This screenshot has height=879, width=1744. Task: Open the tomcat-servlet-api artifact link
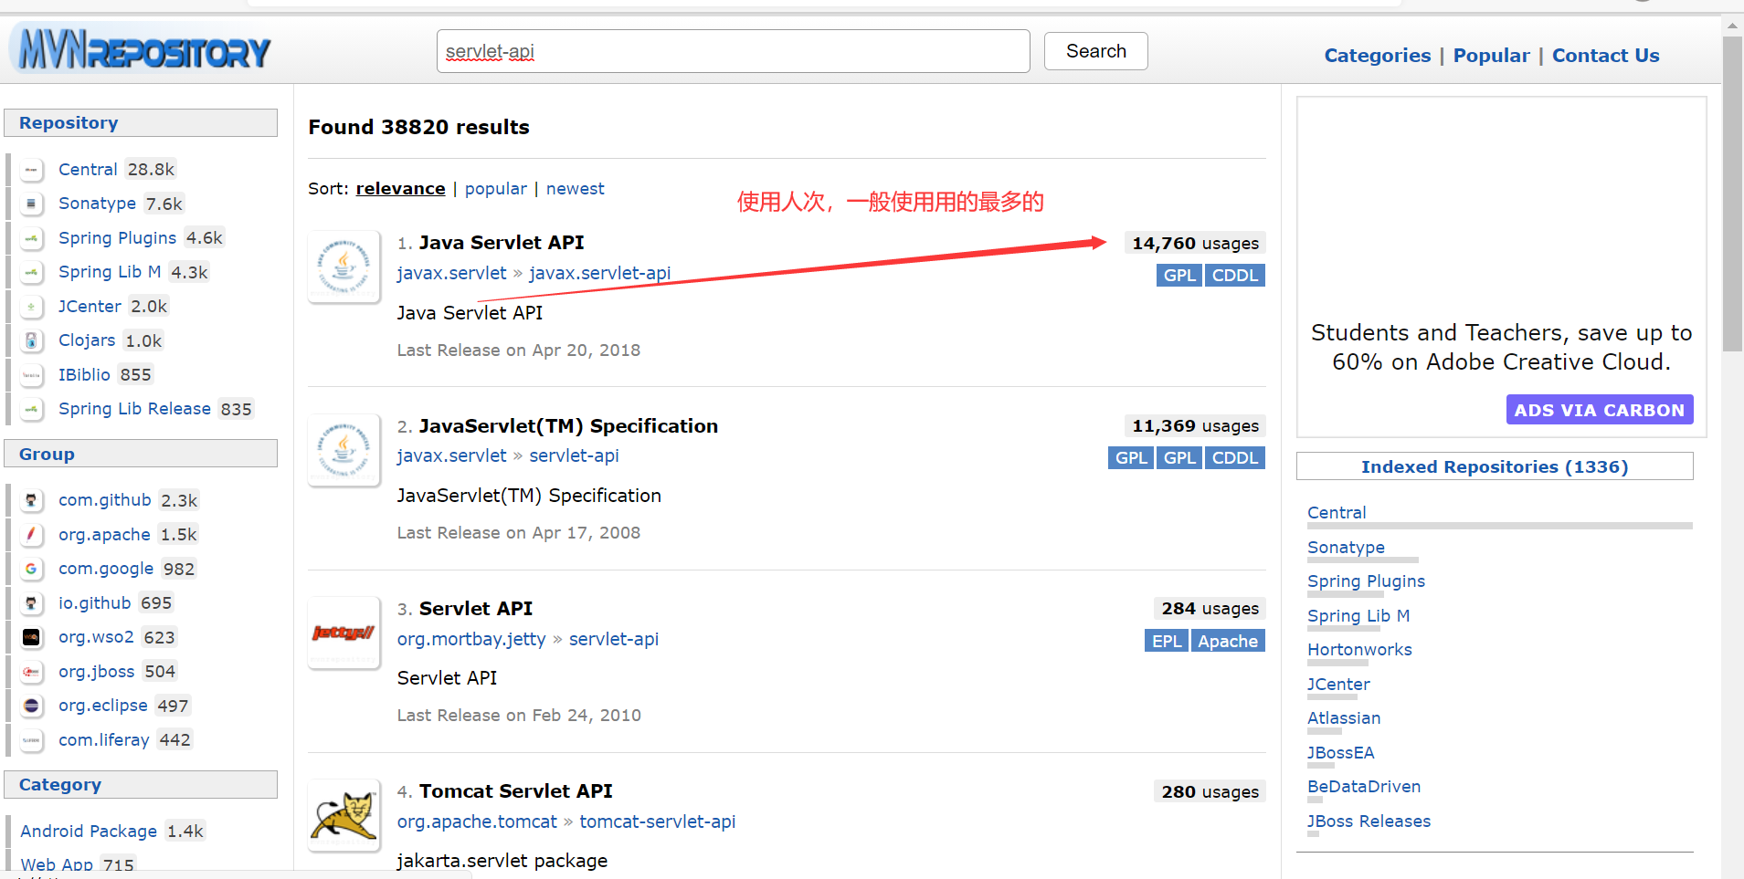657,821
